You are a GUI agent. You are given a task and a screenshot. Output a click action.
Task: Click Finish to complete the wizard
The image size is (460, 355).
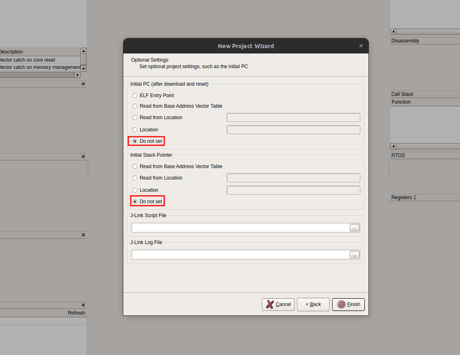click(348, 304)
